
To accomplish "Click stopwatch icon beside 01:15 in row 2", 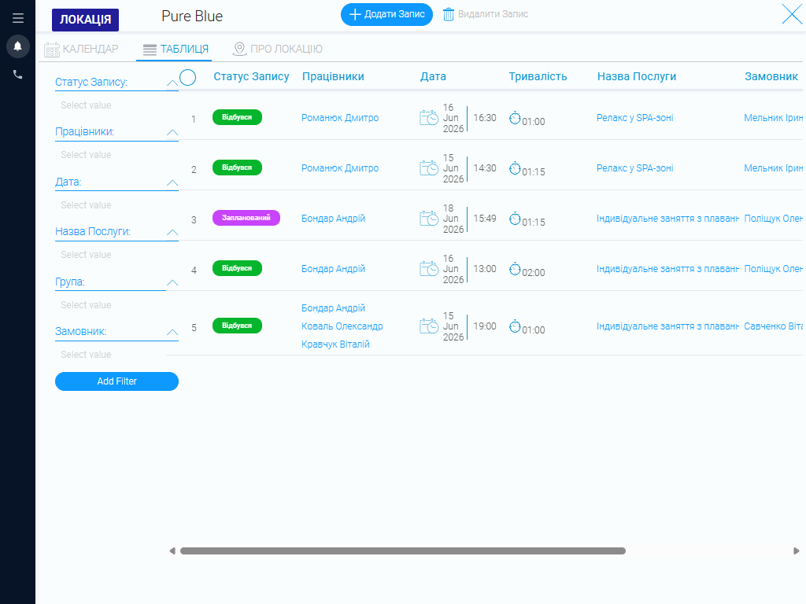I will click(x=515, y=168).
